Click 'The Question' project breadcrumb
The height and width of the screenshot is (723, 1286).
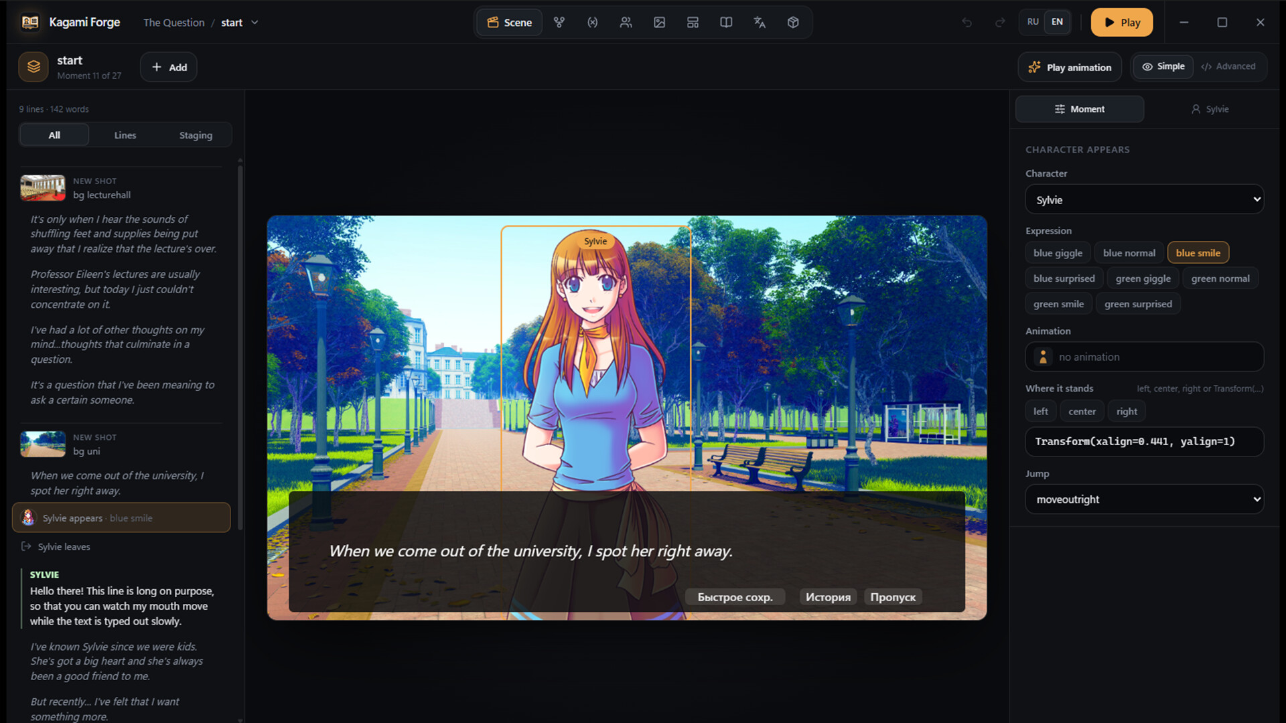173,22
